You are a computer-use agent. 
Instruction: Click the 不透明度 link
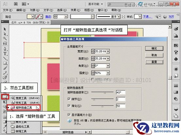point(148,17)
